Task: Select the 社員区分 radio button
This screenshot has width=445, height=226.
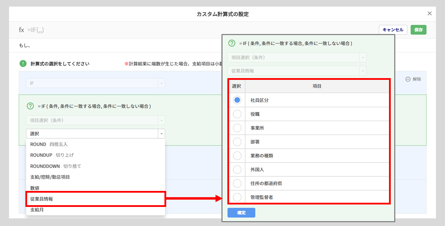Action: (237, 100)
